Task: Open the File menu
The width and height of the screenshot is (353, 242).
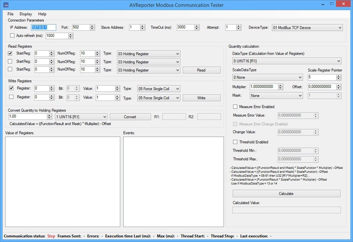Action: 10,14
